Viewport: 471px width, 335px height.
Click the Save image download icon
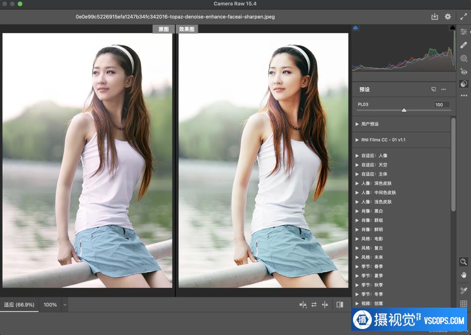click(435, 16)
